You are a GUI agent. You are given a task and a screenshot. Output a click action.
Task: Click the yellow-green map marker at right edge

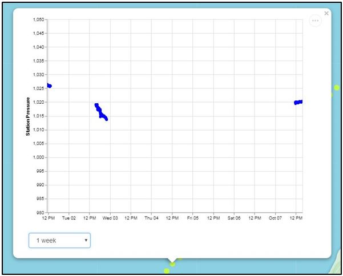pyautogui.click(x=337, y=88)
